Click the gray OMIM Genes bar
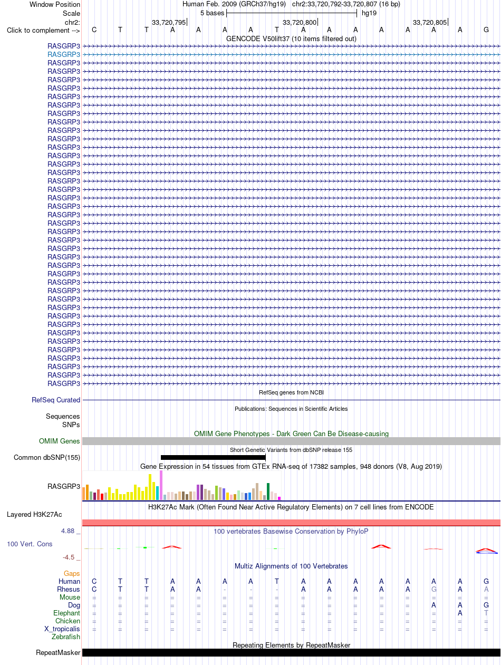The height and width of the screenshot is (665, 501). [291, 441]
